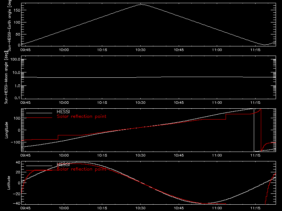Image resolution: width=282 pixels, height=211 pixels.
Task: Select the 50 tick on the Earth angle plot
Action: (18, 34)
